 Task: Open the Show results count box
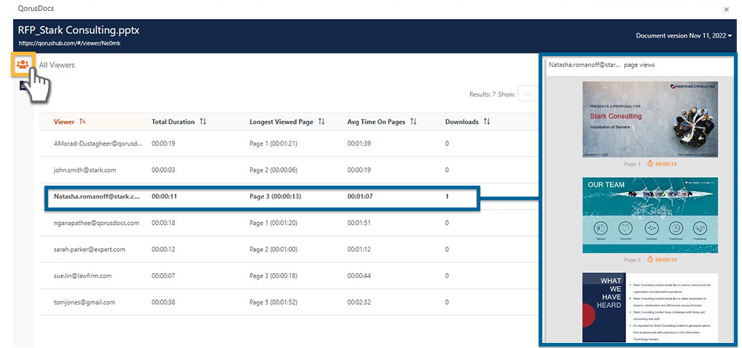click(x=528, y=94)
